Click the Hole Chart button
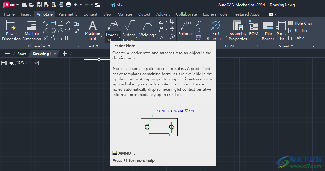The width and height of the screenshot is (325, 171). [x=301, y=23]
